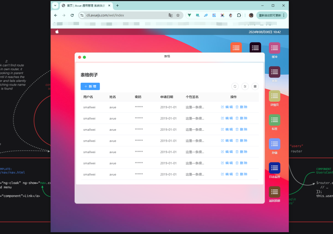Click 删除 in the topmost table row
The height and width of the screenshot is (234, 333).
[x=241, y=107]
